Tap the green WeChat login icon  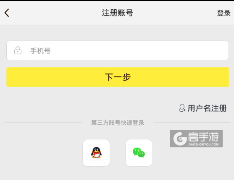pos(139,153)
